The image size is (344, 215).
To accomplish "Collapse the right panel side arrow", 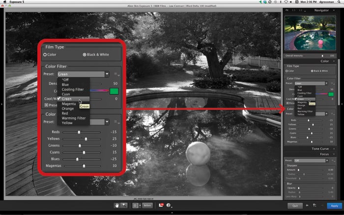I will coord(342,104).
